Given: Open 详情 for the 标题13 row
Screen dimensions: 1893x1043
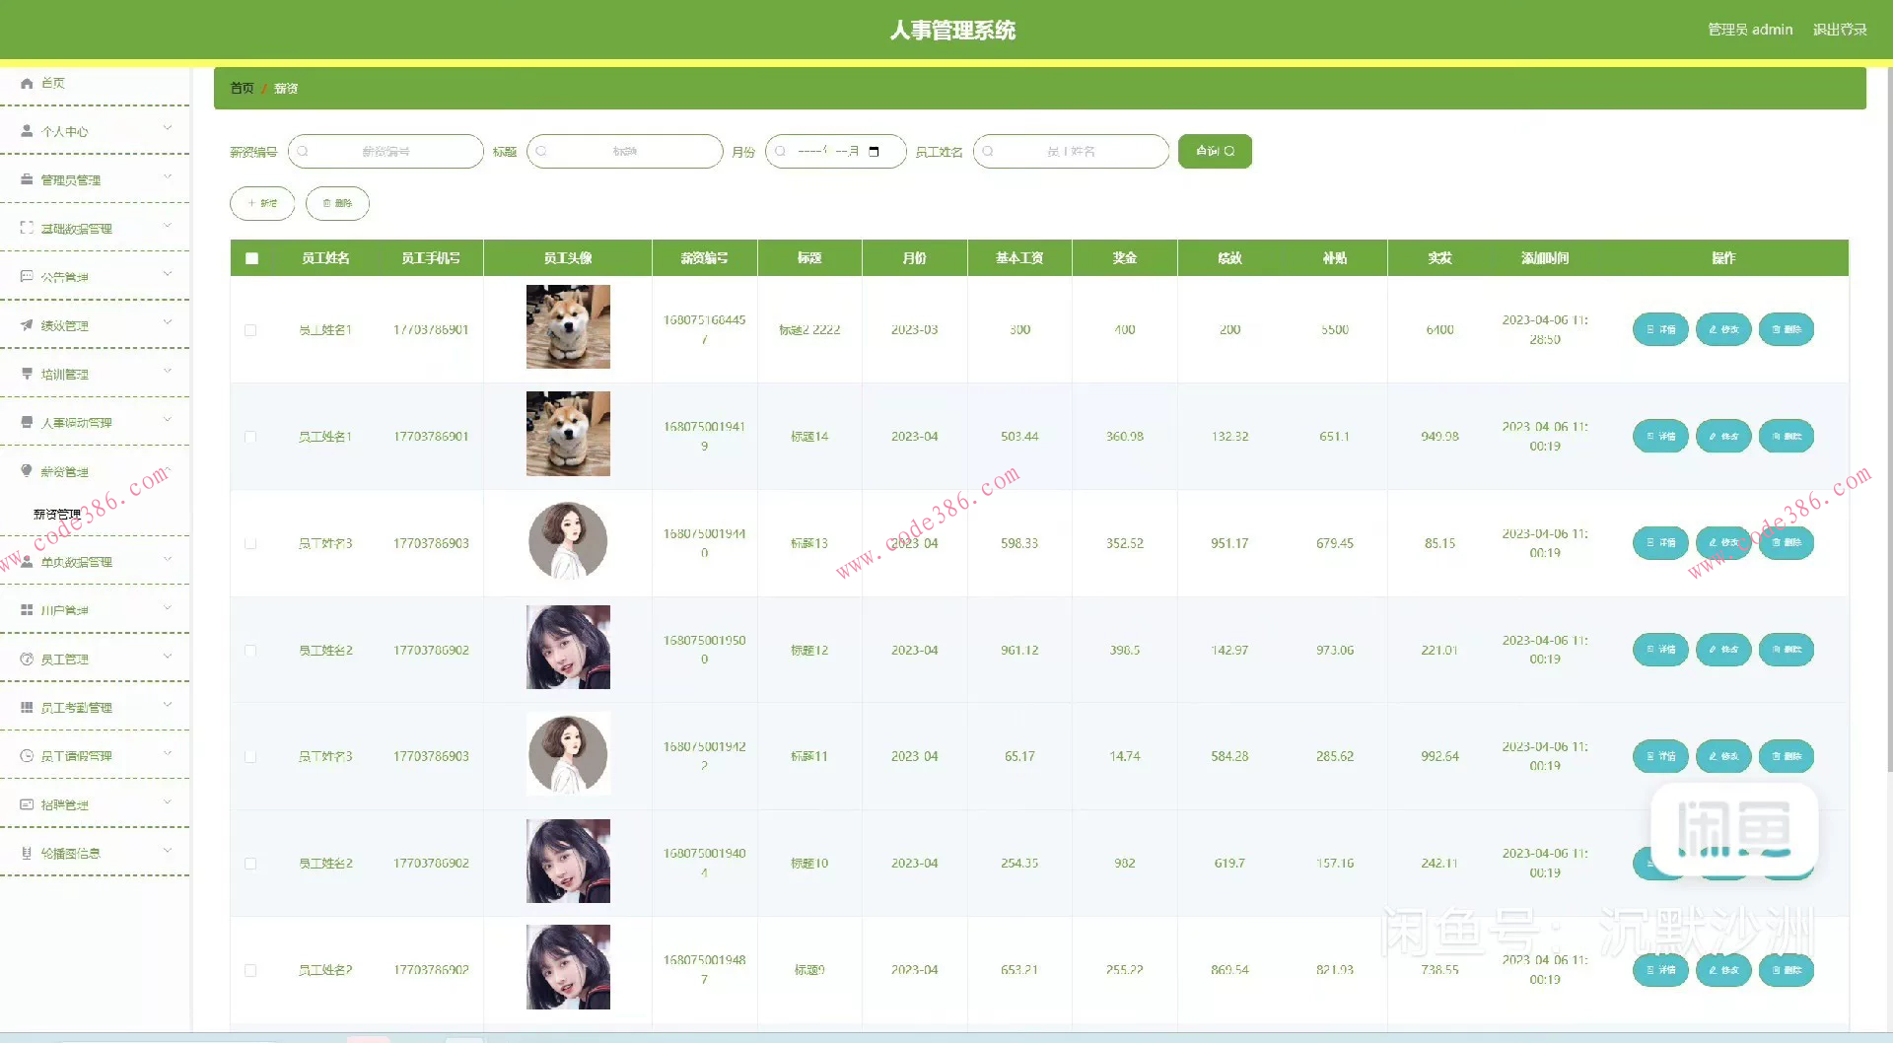Looking at the screenshot, I should 1660,542.
